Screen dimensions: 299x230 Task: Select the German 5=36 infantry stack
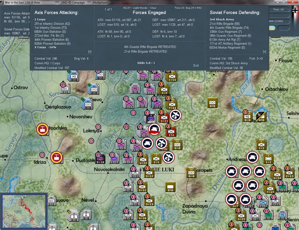[x=144, y=133]
